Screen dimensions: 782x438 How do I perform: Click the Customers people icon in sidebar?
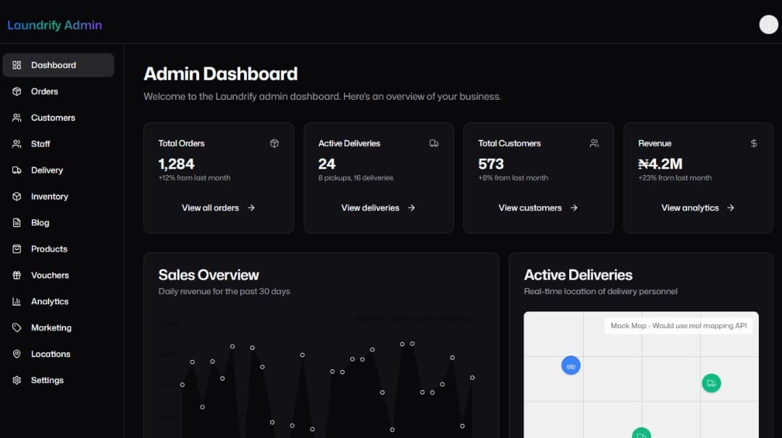click(17, 118)
